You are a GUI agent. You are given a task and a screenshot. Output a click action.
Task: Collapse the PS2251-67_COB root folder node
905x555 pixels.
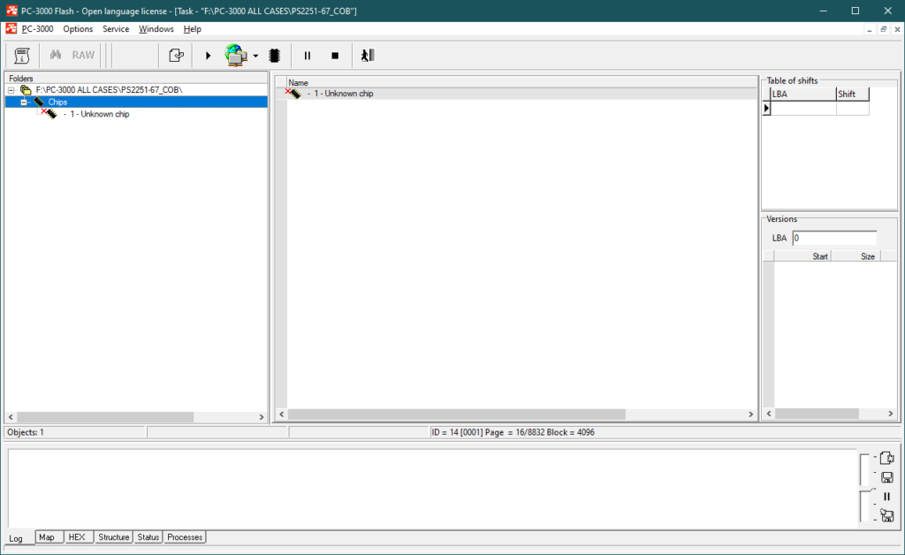[x=11, y=90]
